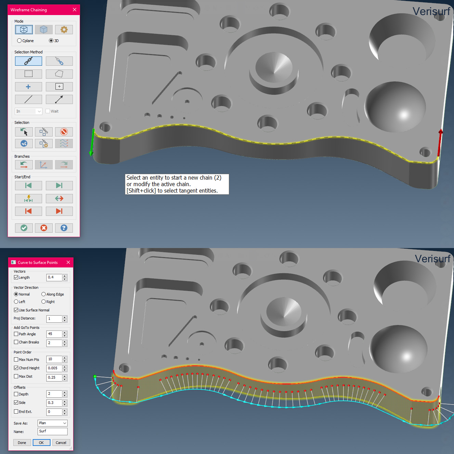The image size is (454, 454).
Task: Choose the Chain selection method icon
Action: [x=28, y=61]
